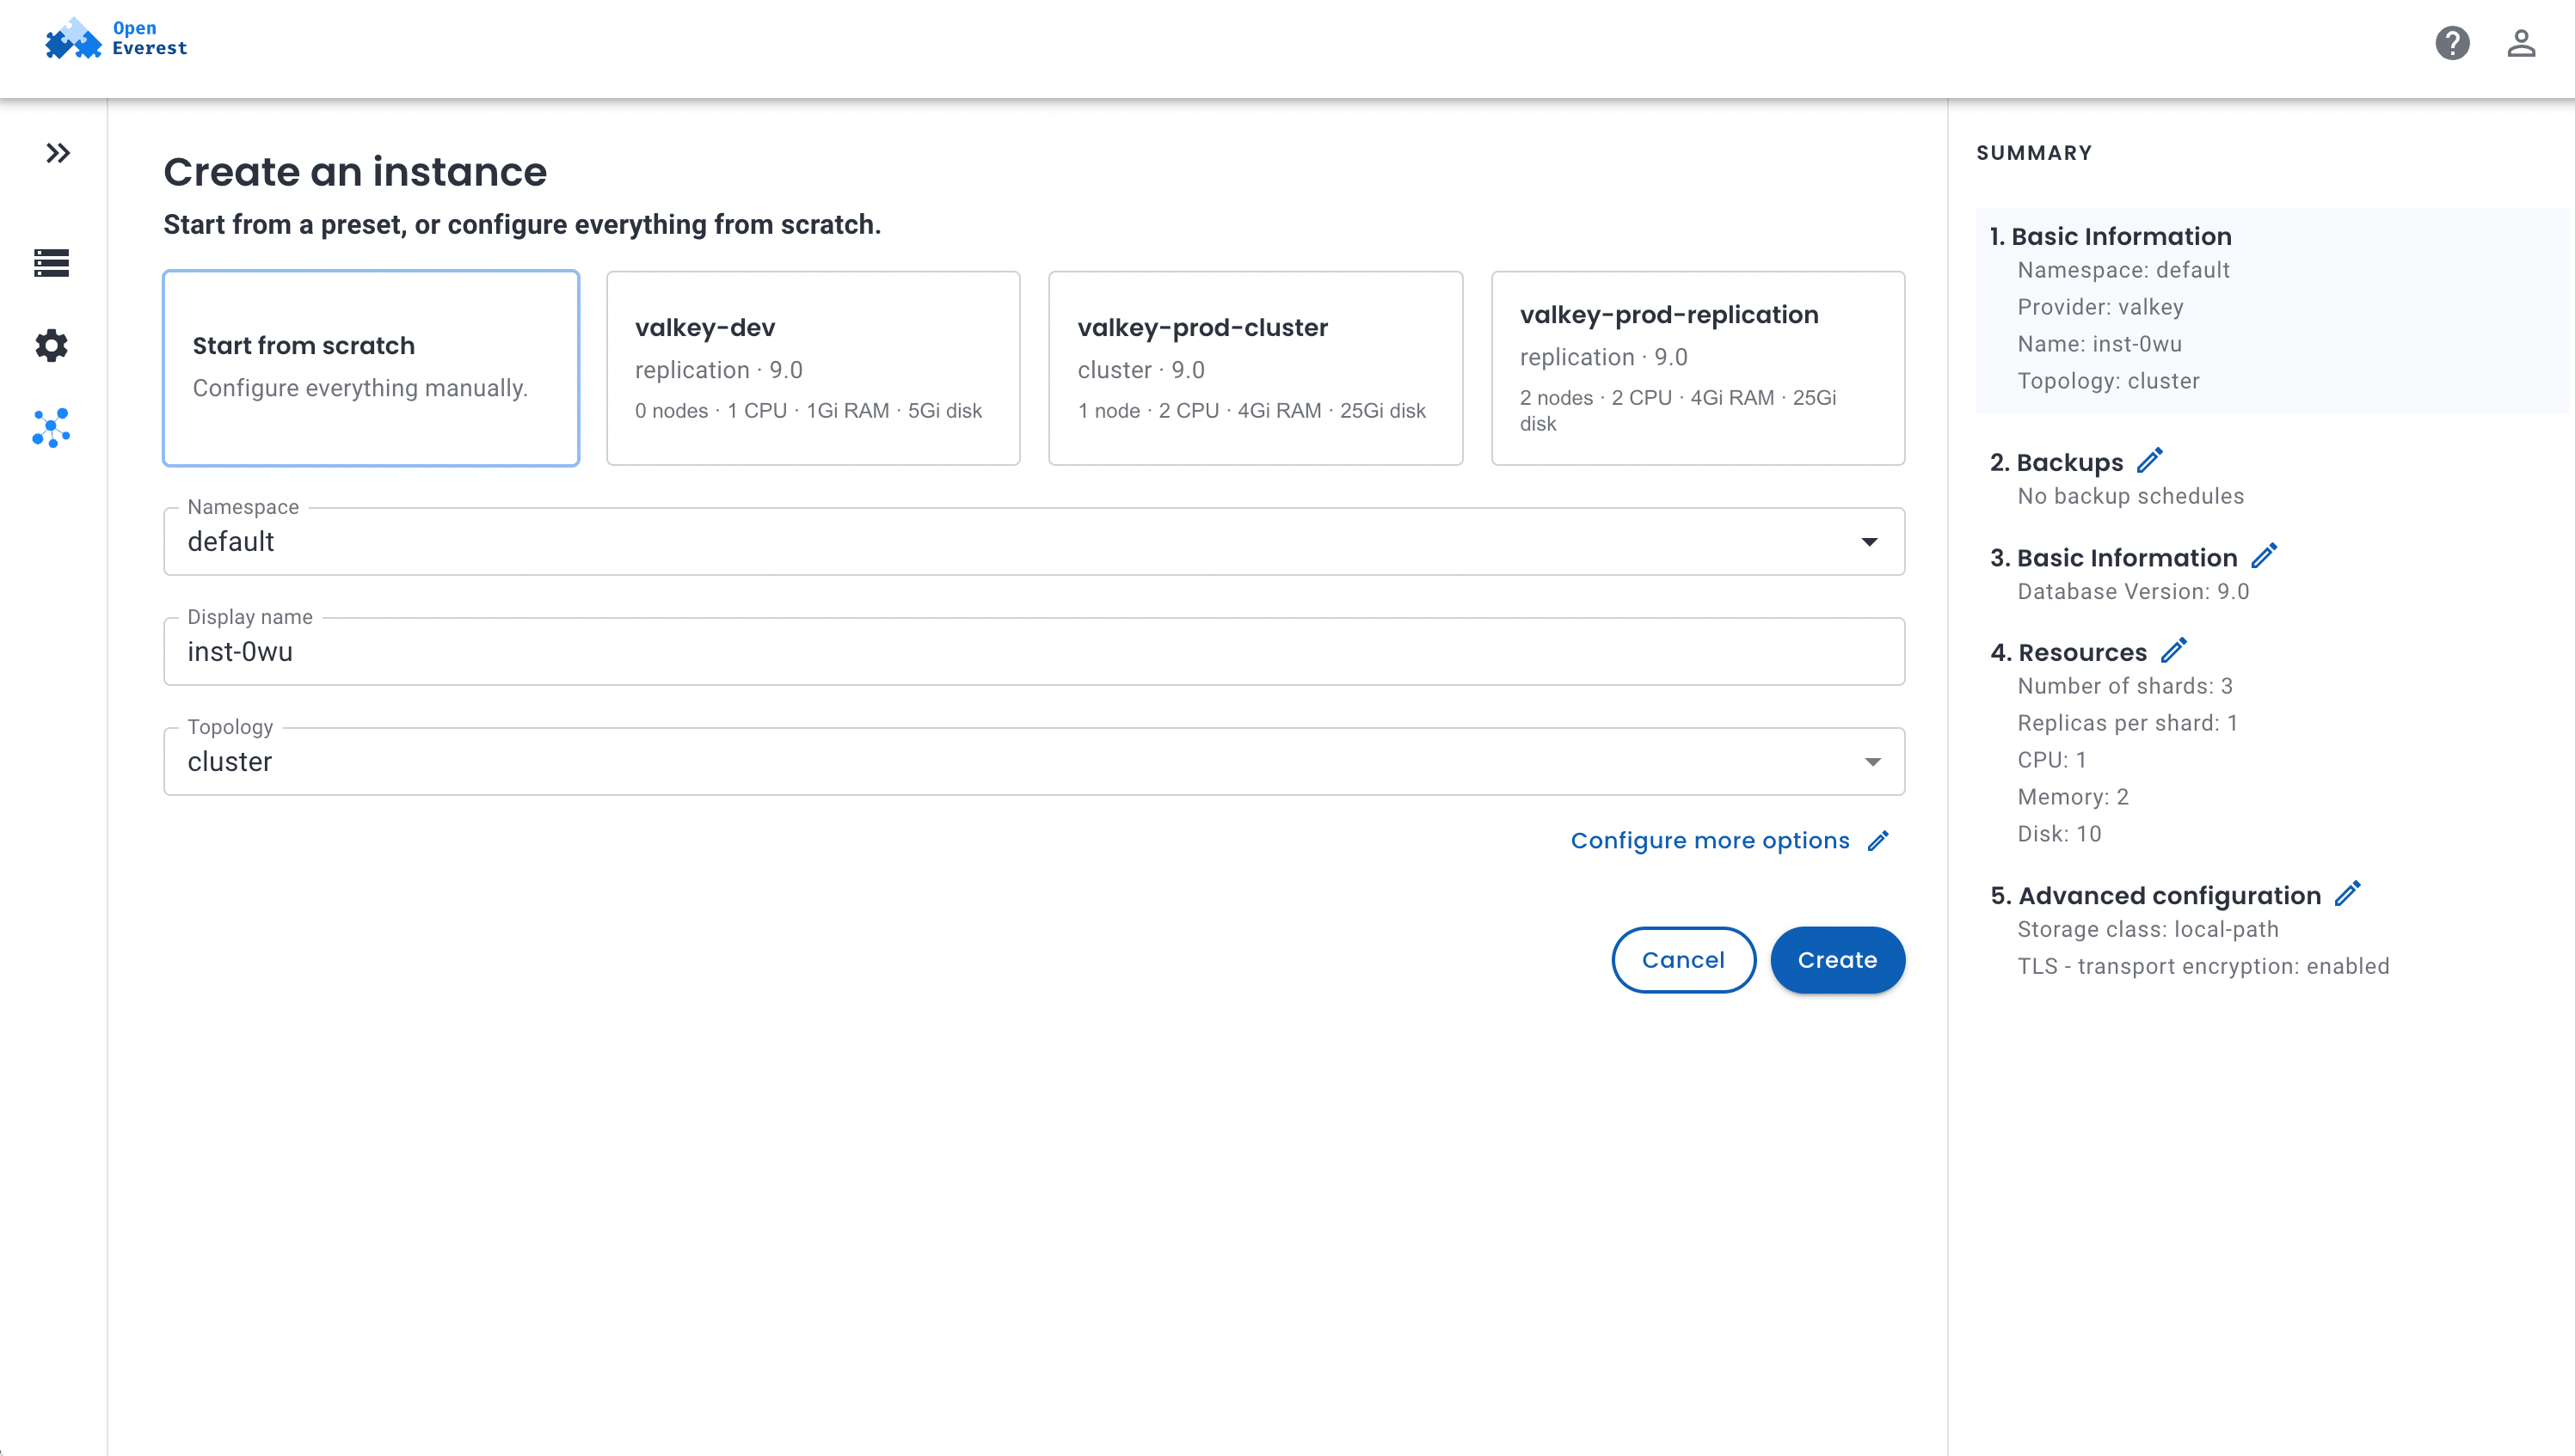Select the Start from scratch card

[372, 368]
